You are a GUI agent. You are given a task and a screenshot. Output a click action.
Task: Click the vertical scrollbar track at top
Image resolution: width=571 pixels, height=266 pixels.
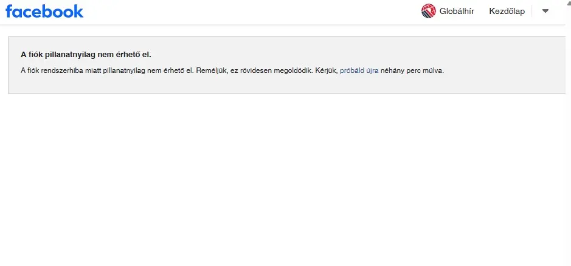pyautogui.click(x=569, y=15)
